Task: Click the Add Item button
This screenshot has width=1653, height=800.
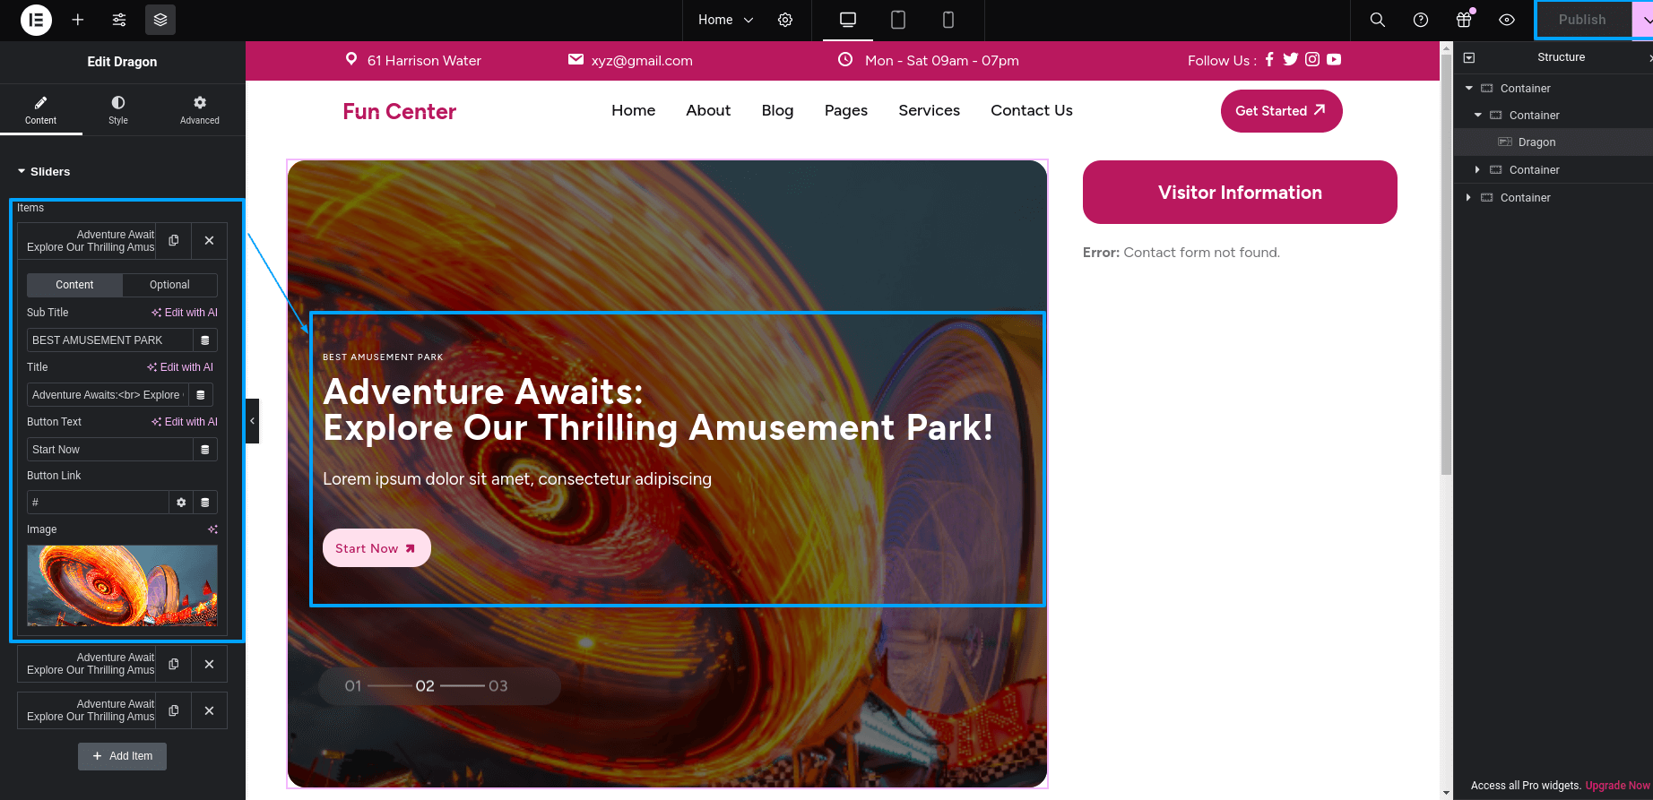Action: (x=122, y=756)
